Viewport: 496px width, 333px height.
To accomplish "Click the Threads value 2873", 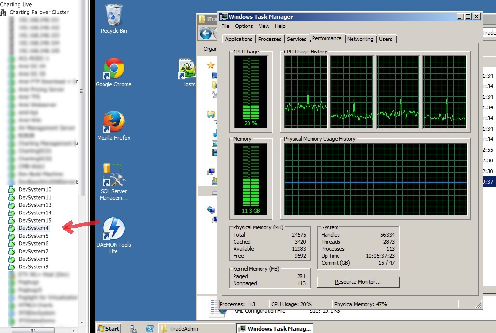I will point(389,242).
